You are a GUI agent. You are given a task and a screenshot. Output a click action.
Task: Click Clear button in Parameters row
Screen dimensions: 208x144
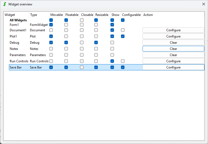point(173,55)
